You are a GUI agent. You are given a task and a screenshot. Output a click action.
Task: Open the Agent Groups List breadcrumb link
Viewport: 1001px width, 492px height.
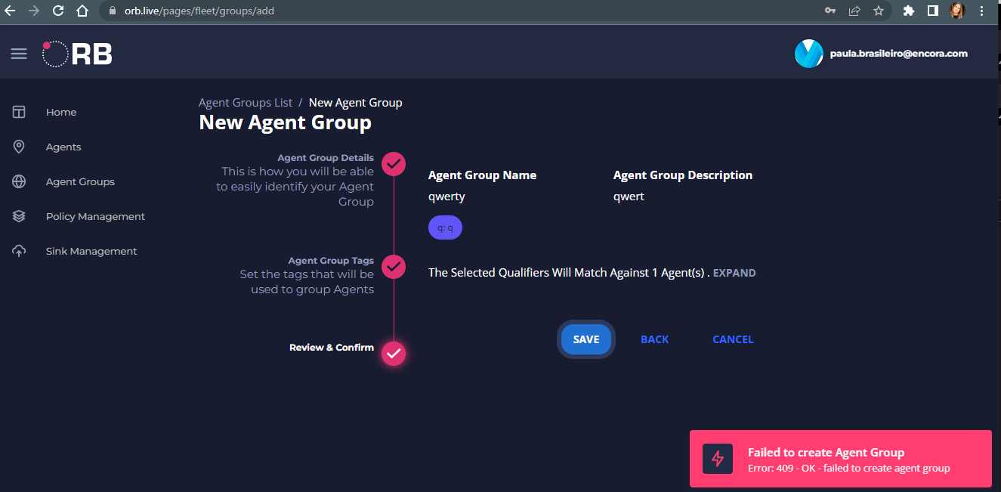[x=246, y=102]
